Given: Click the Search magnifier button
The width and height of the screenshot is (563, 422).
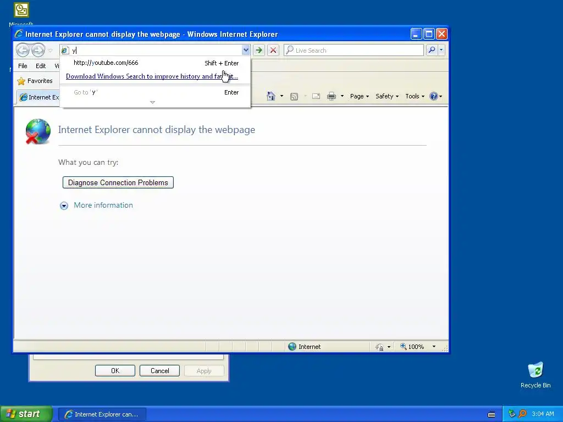Looking at the screenshot, I should point(432,50).
